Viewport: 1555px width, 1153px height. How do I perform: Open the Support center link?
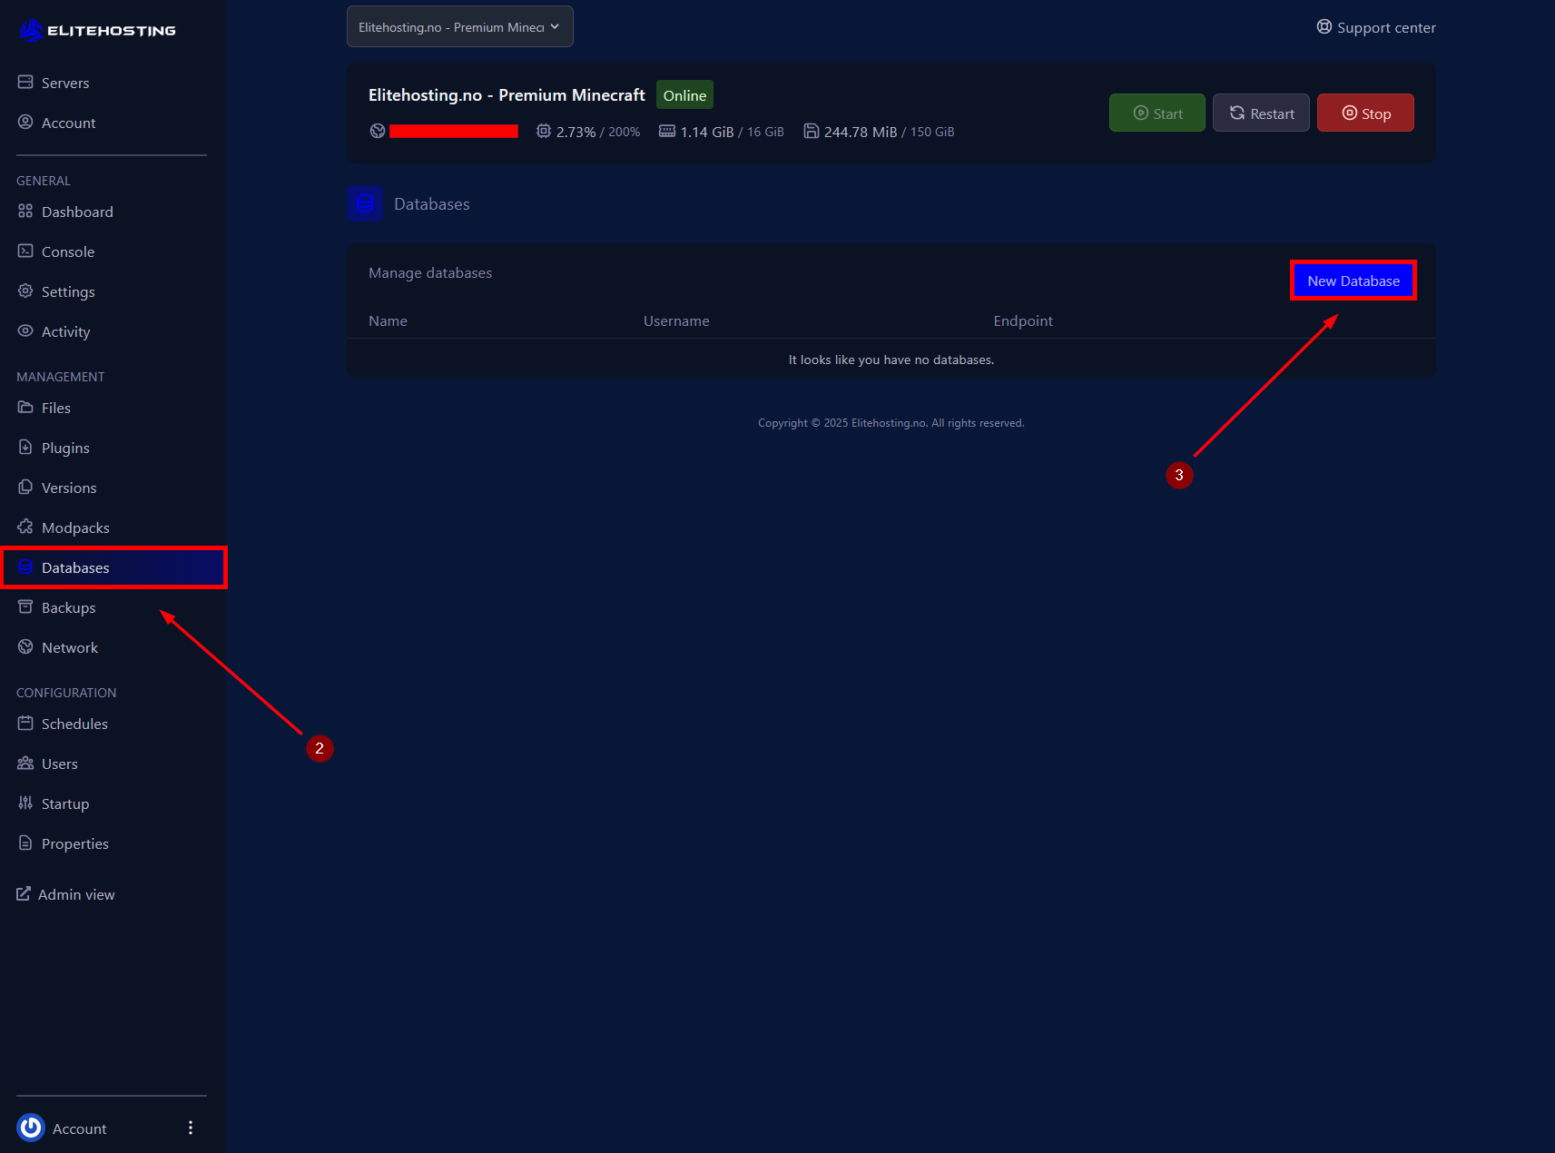point(1376,27)
